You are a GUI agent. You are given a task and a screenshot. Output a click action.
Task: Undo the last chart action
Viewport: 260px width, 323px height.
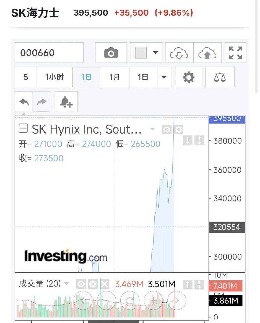point(24,102)
